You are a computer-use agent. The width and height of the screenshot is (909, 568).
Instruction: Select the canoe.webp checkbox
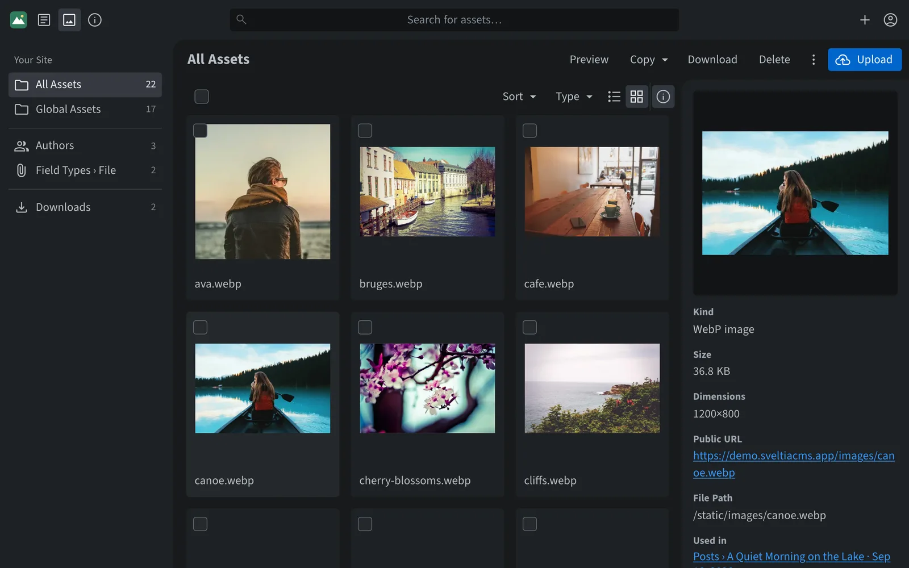click(201, 327)
